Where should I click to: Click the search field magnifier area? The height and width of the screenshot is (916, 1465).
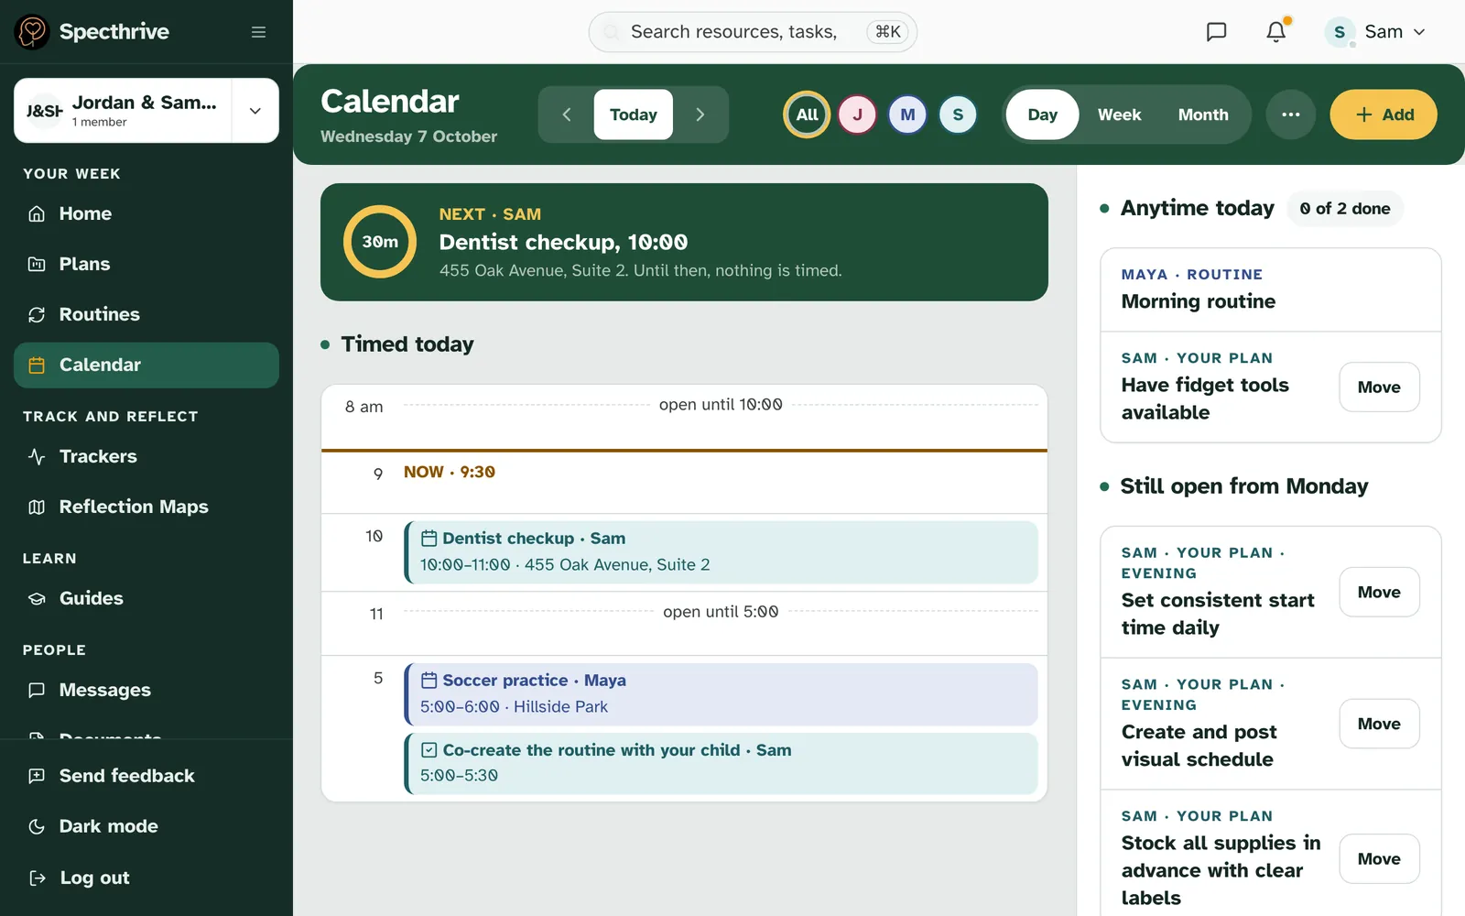tap(612, 32)
